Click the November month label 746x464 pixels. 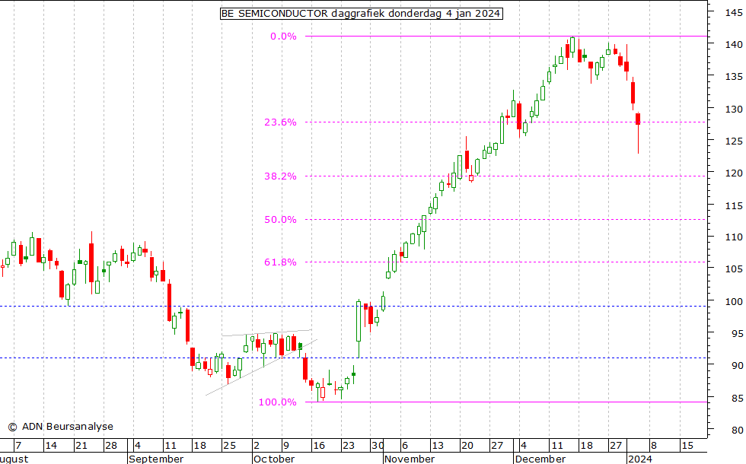click(x=410, y=459)
